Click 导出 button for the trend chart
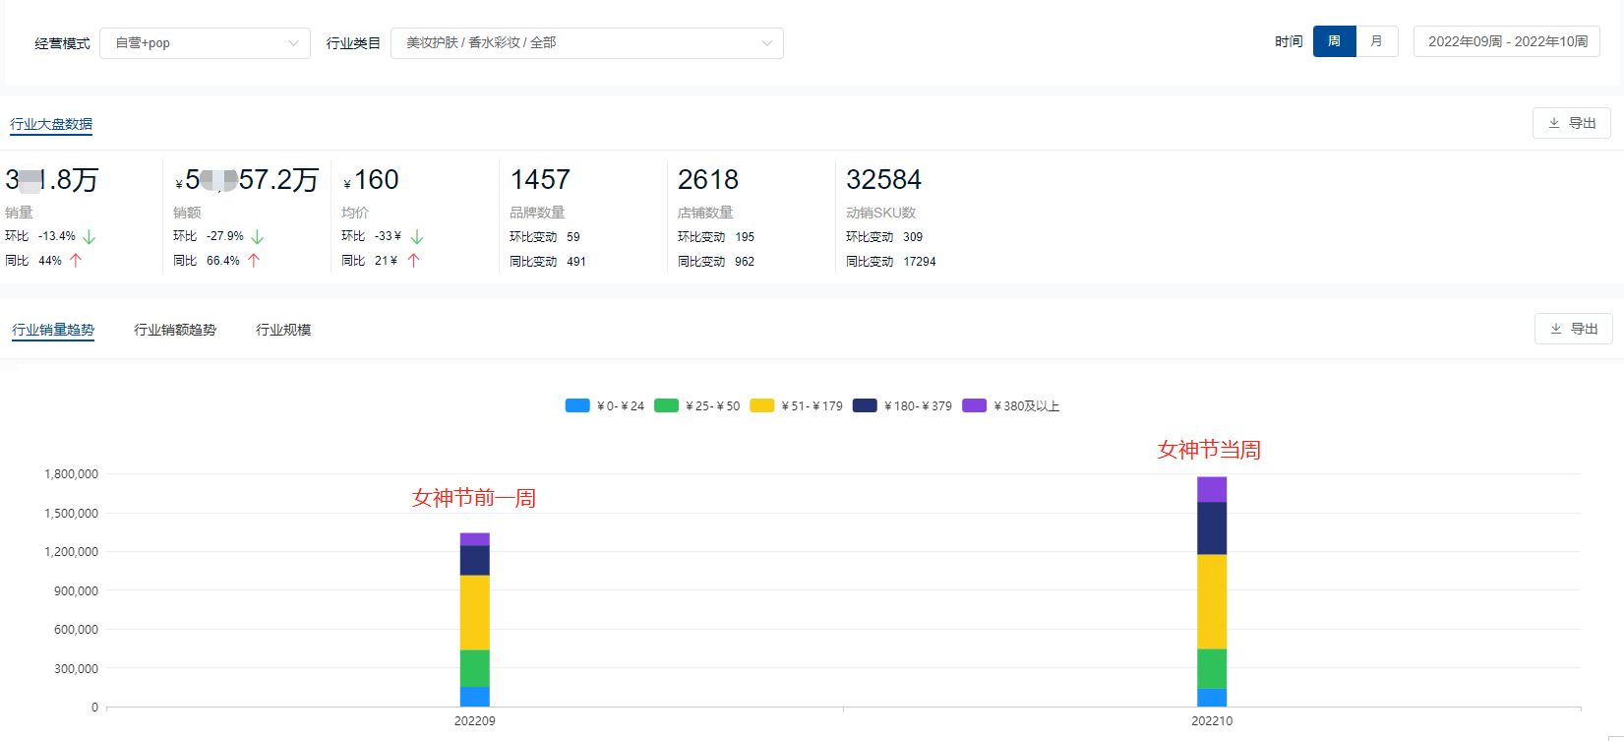 1574,329
